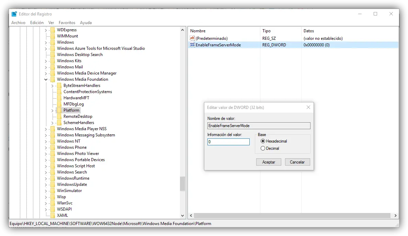Click the RemoteDesktop folder icon
Image resolution: width=408 pixels, height=236 pixels.
pos(59,116)
